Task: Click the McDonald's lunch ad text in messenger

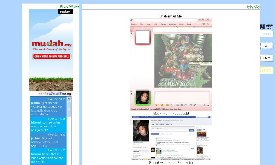Action: (x=156, y=109)
